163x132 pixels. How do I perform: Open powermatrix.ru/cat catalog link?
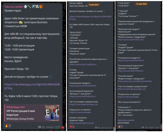(82, 123)
